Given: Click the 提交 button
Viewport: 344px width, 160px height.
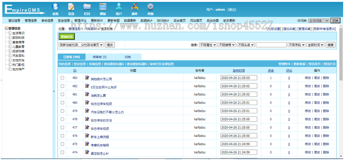Looking at the screenshot, I should coord(110,45).
